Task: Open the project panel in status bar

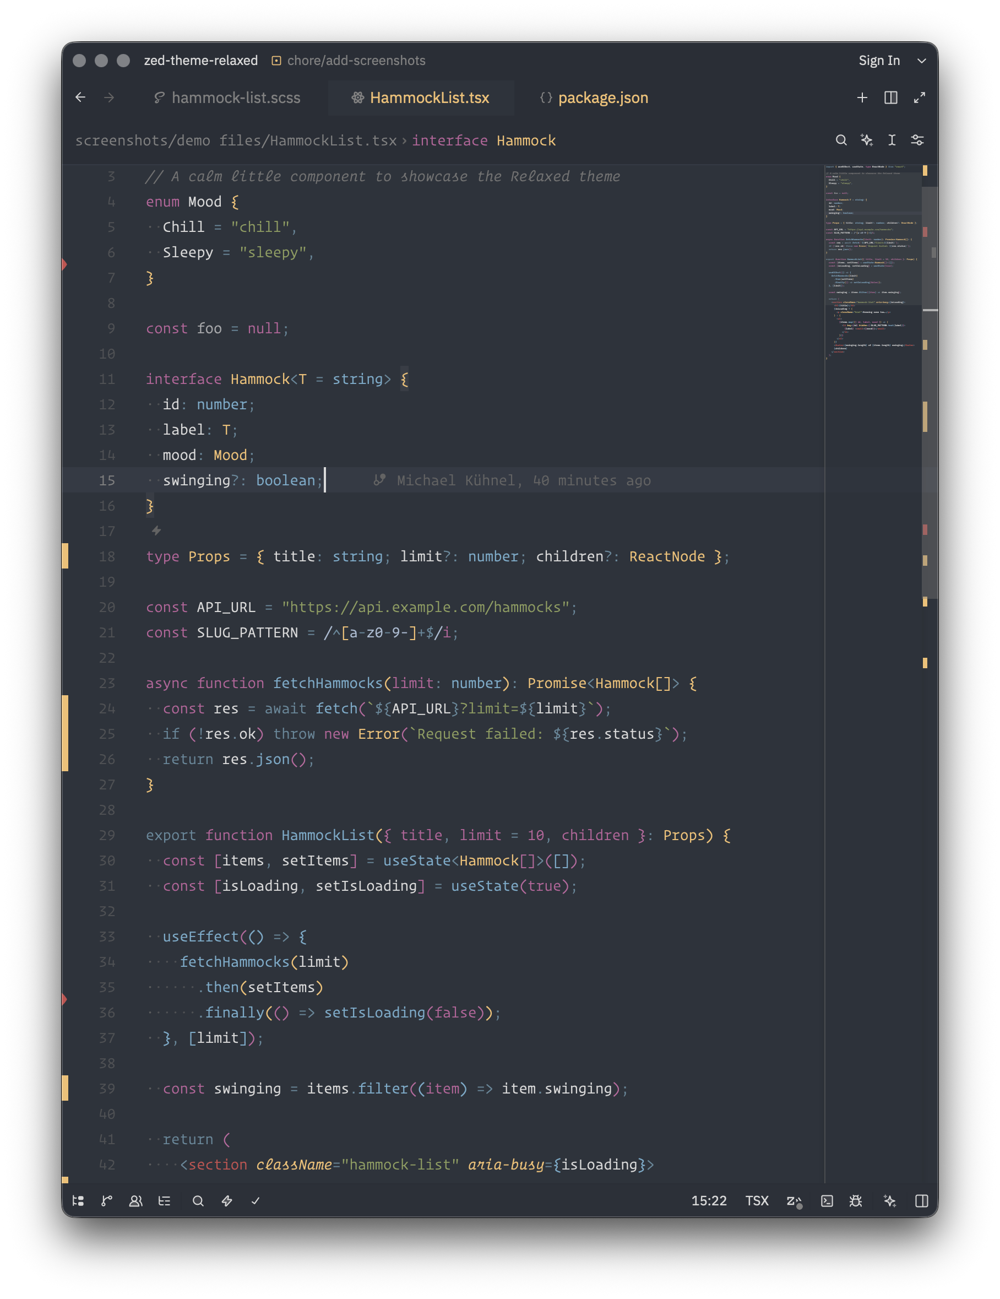Action: [x=78, y=1200]
